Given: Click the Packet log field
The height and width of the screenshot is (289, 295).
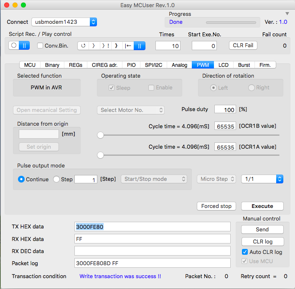Looking at the screenshot, I should pyautogui.click(x=153, y=263).
